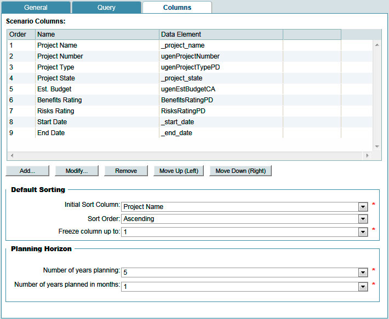Click Move Up (Left) button
This screenshot has height=319, width=389.
coord(179,171)
